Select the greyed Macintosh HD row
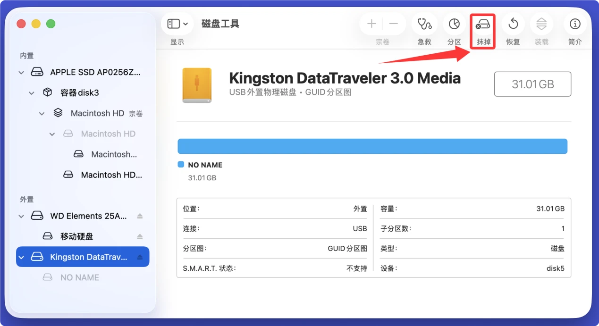 click(x=83, y=134)
